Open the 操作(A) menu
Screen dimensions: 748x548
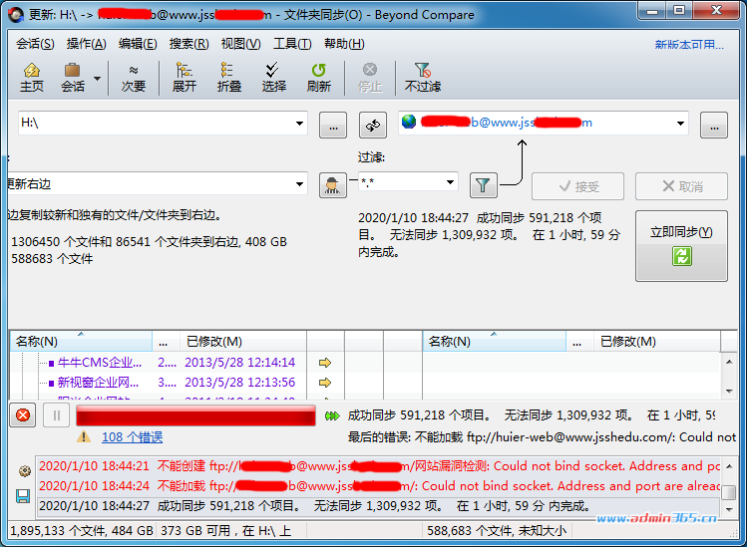click(x=87, y=44)
